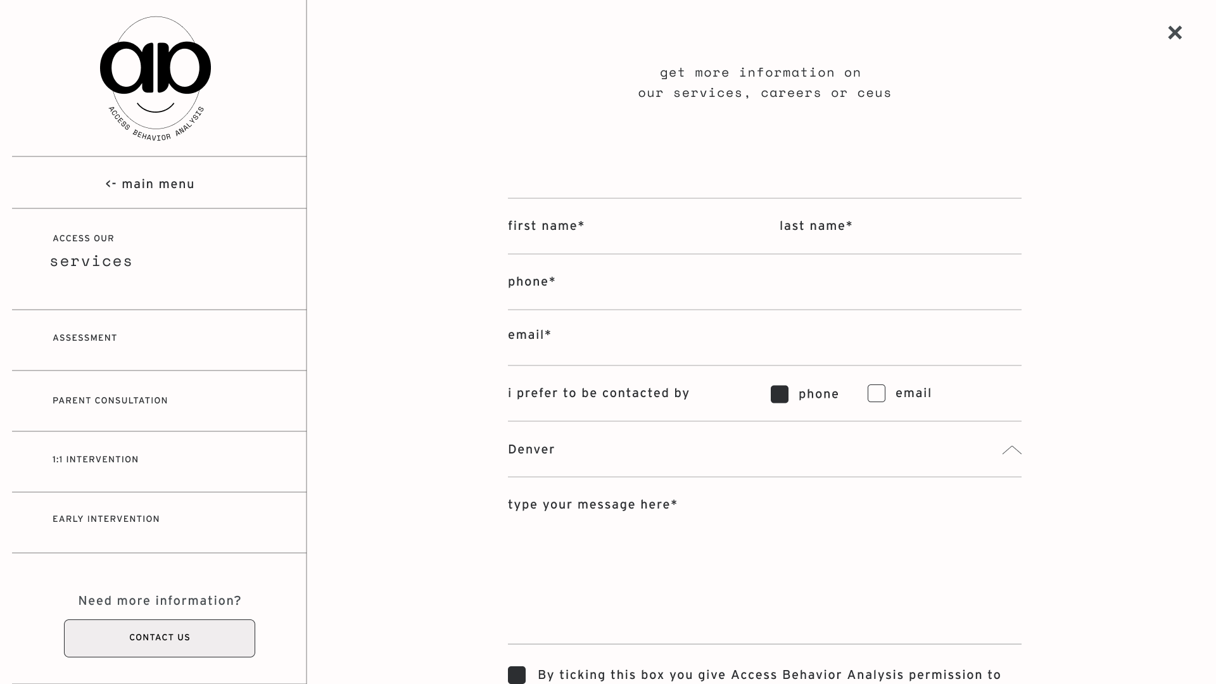Close the contact form with the X icon

(x=1175, y=33)
